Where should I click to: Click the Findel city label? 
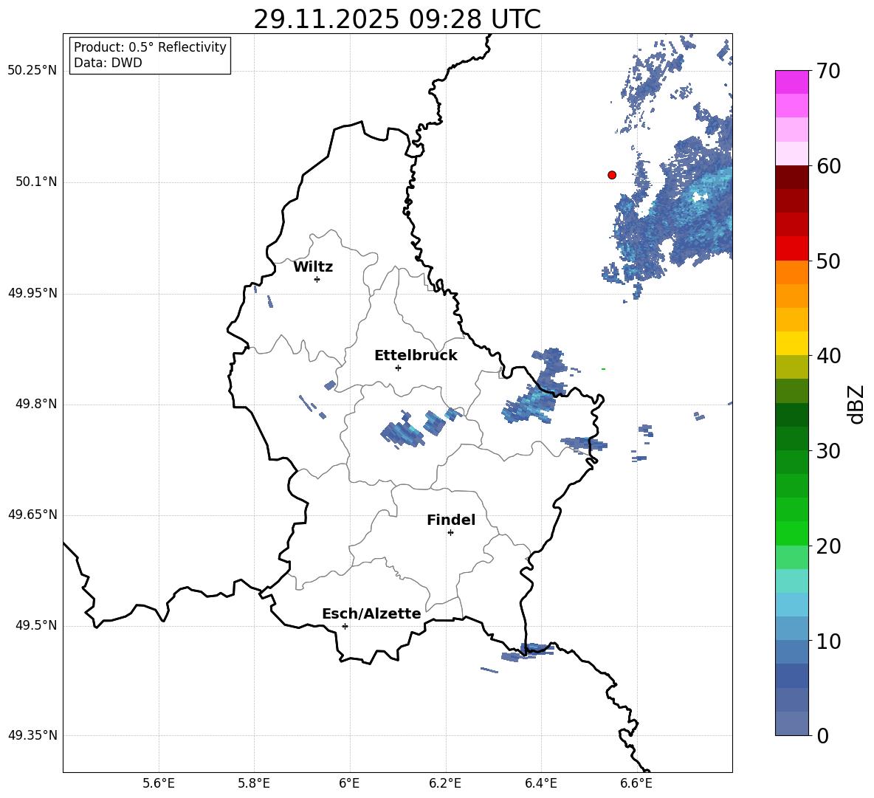[x=451, y=520]
